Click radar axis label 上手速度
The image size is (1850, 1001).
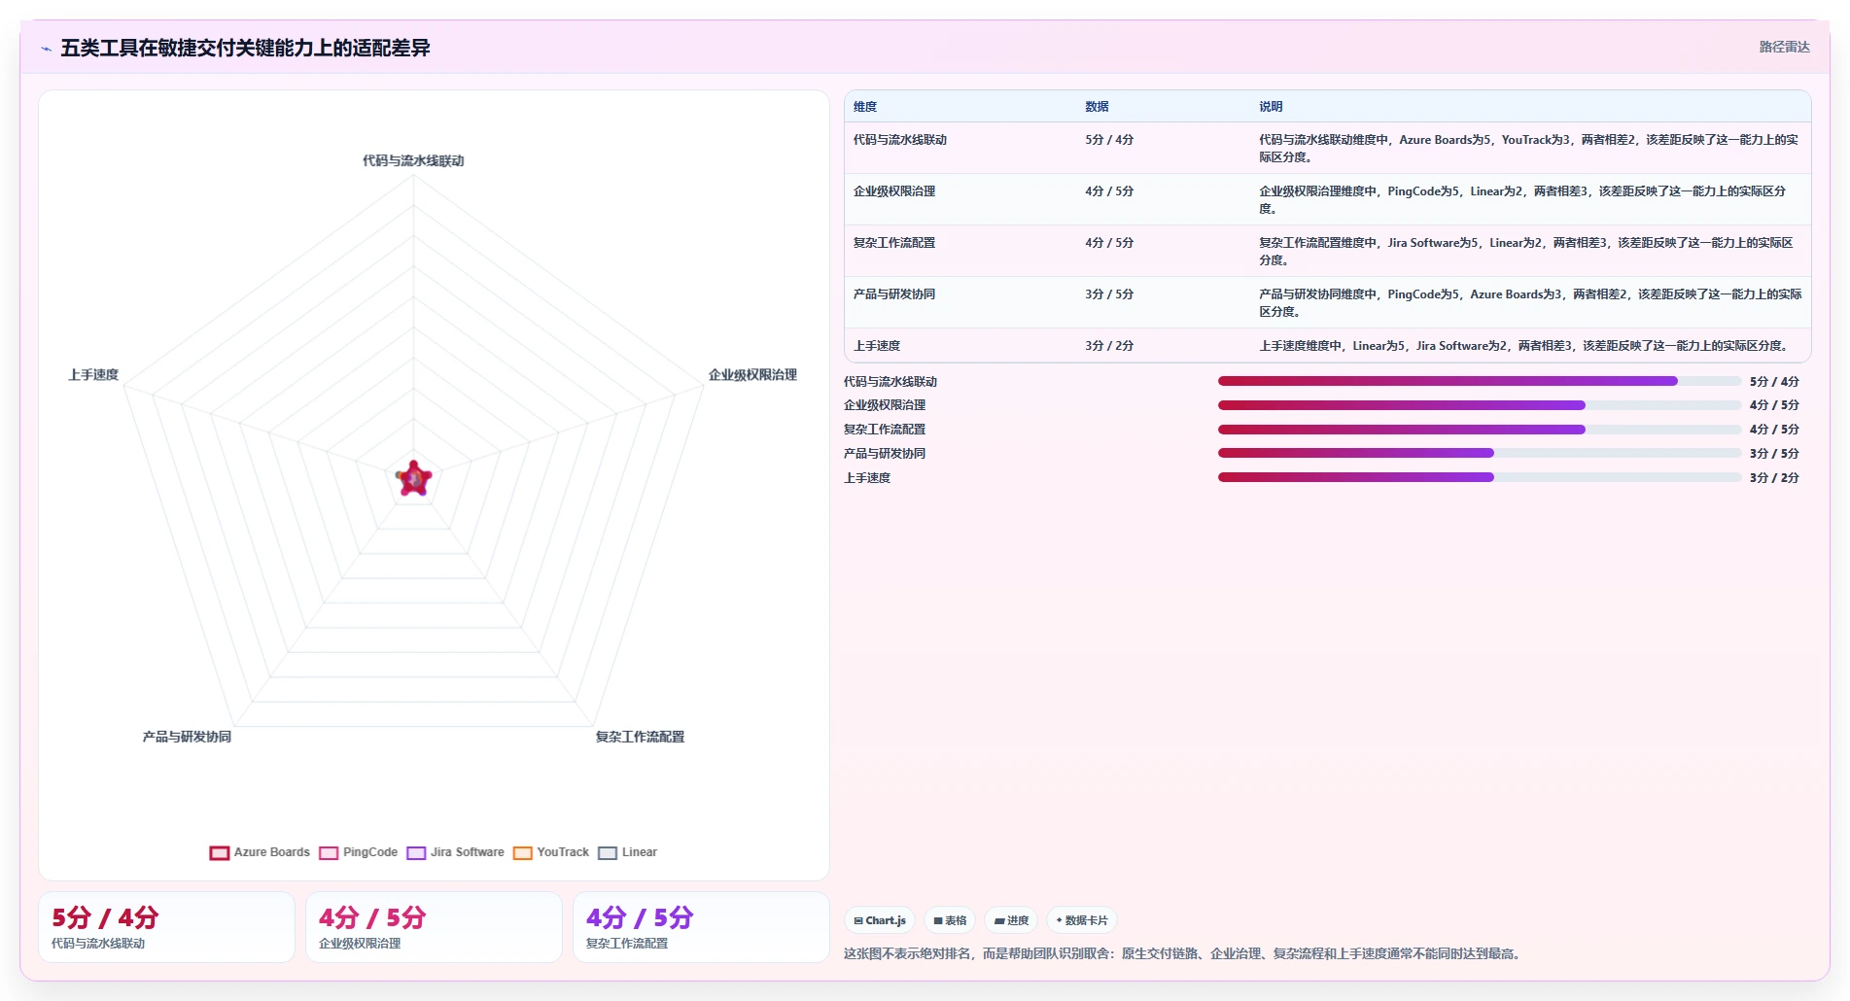click(x=93, y=375)
